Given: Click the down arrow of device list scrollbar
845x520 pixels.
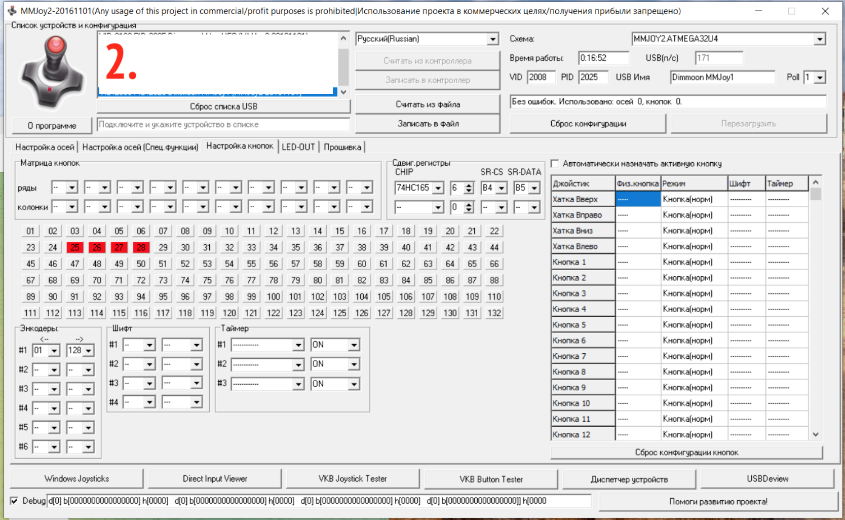Looking at the screenshot, I should click(x=343, y=92).
